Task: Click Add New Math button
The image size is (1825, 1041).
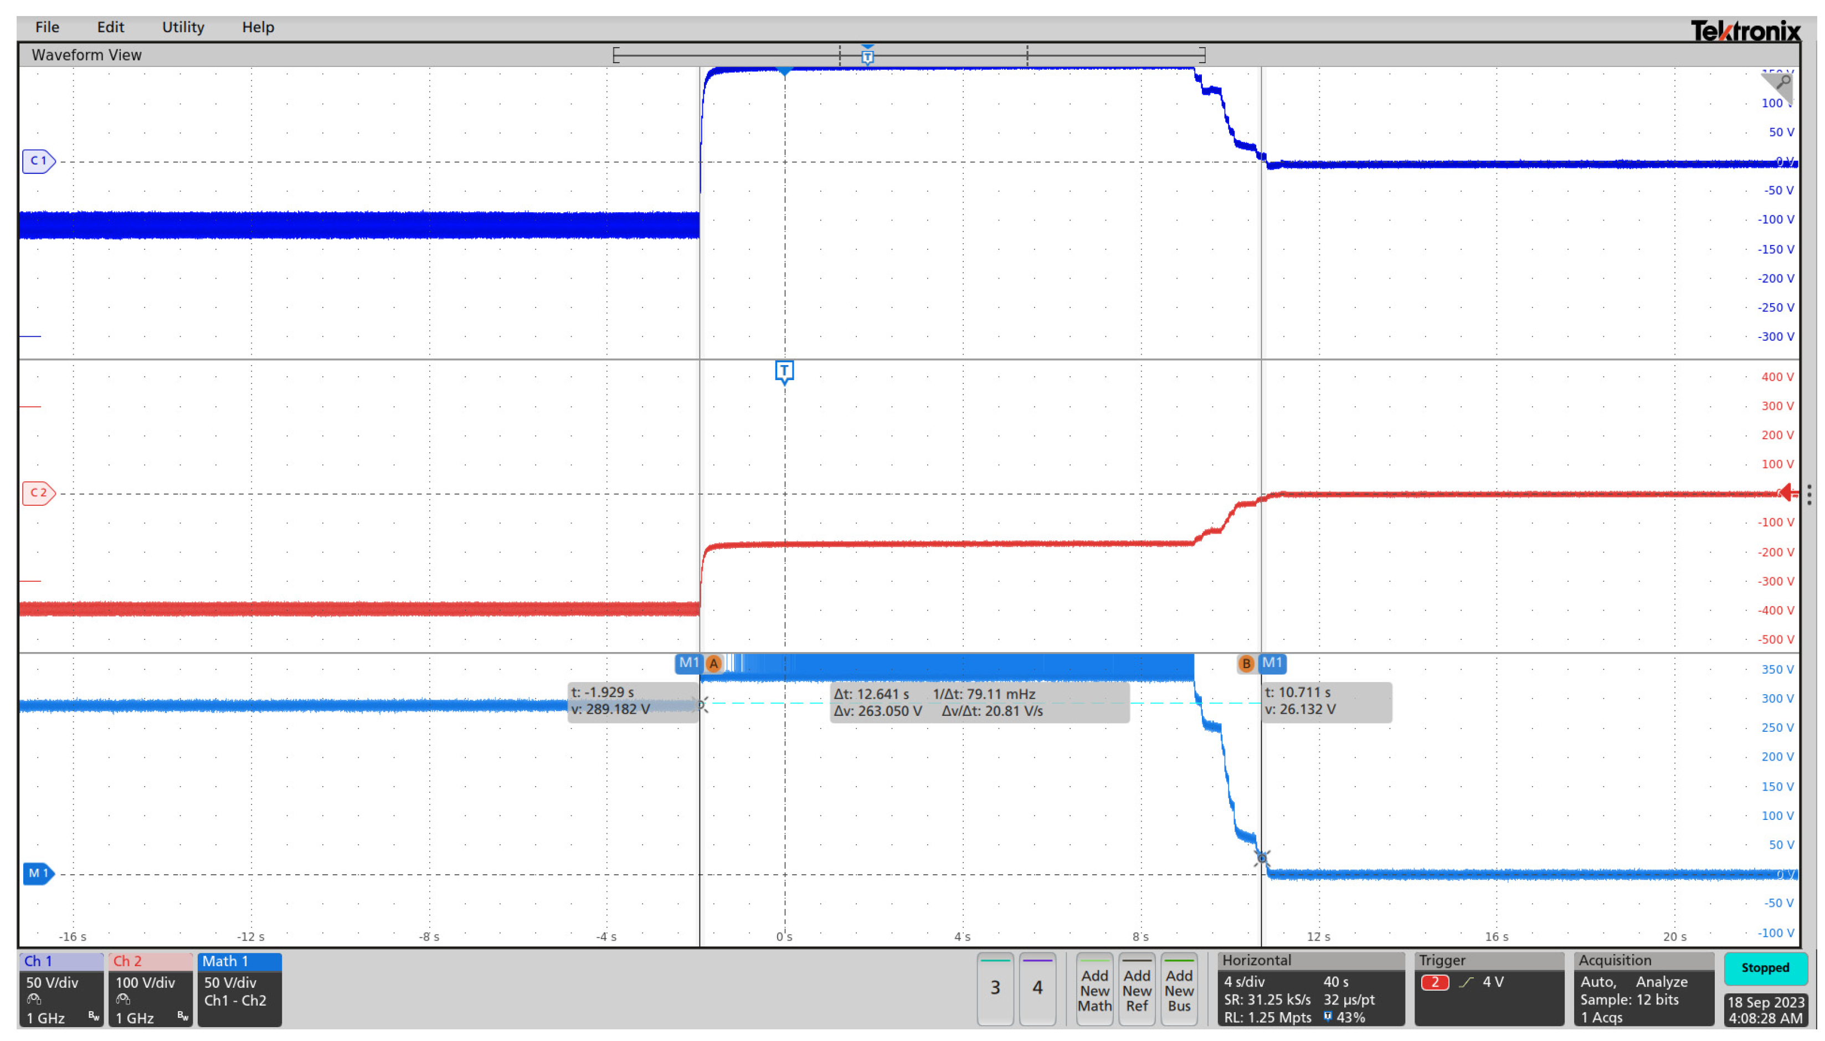Action: tap(1094, 989)
